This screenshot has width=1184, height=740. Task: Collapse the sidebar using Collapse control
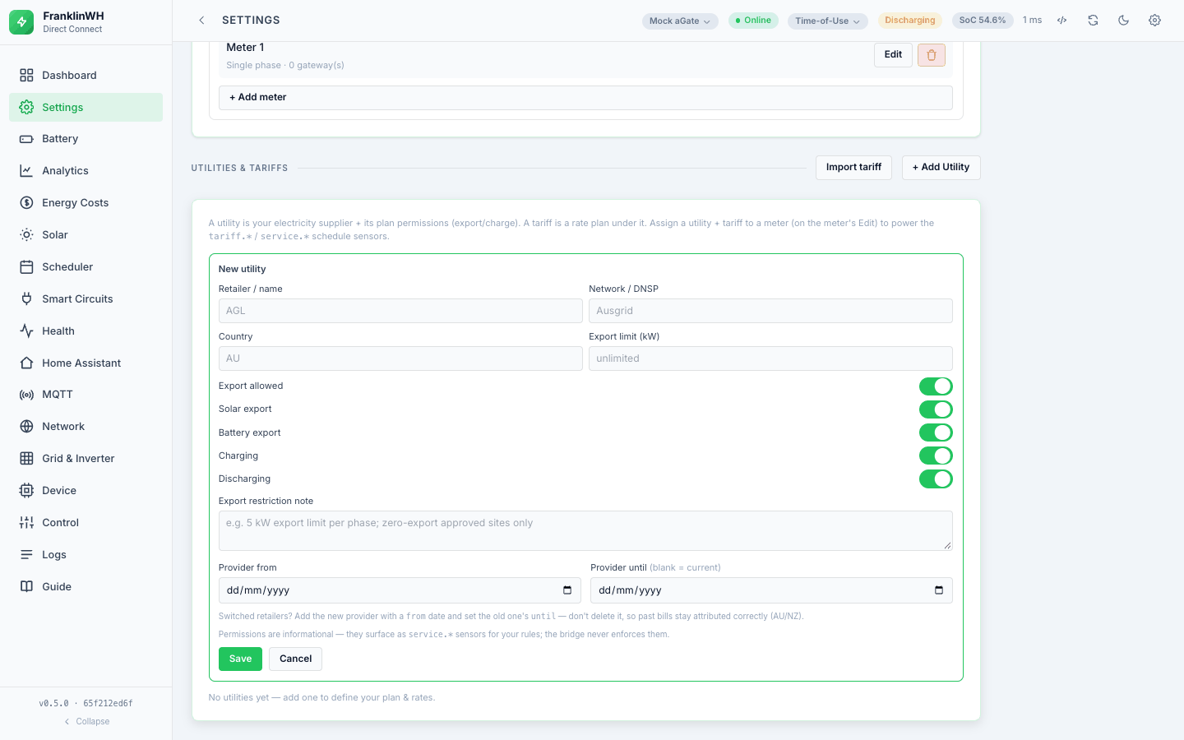point(86,722)
